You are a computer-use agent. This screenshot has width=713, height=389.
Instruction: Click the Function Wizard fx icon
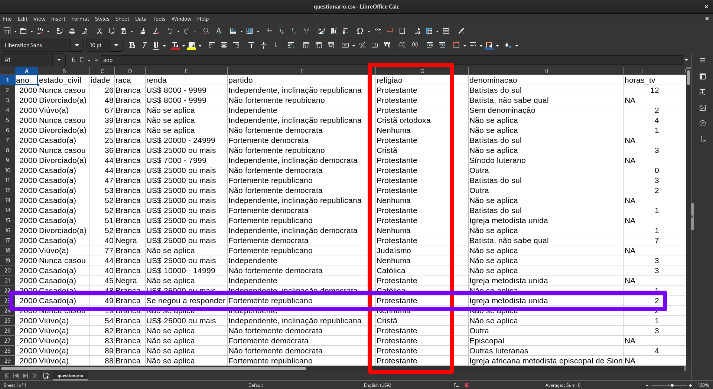point(74,60)
